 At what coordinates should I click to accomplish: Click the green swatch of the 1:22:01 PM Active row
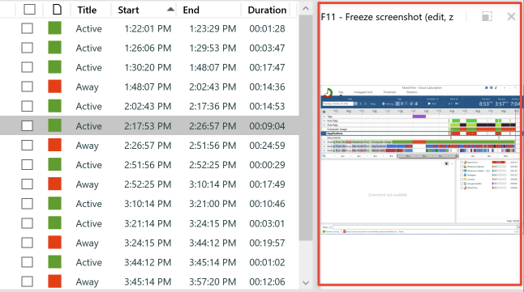tap(54, 28)
